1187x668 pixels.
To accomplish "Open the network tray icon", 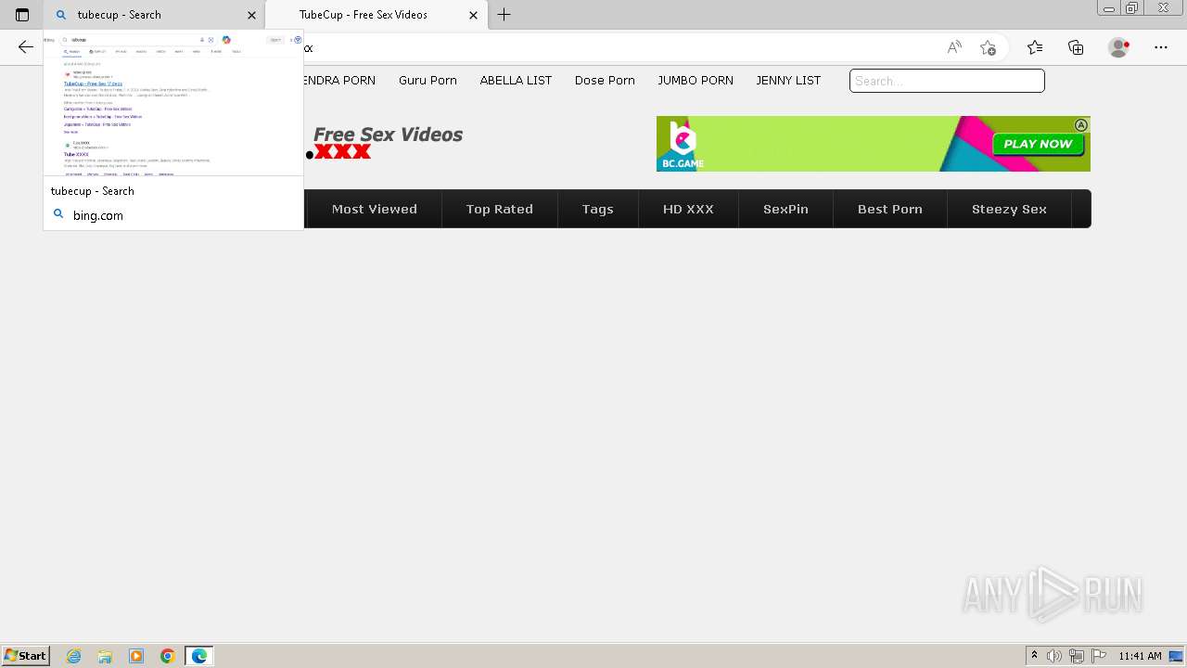I will coord(1077,656).
